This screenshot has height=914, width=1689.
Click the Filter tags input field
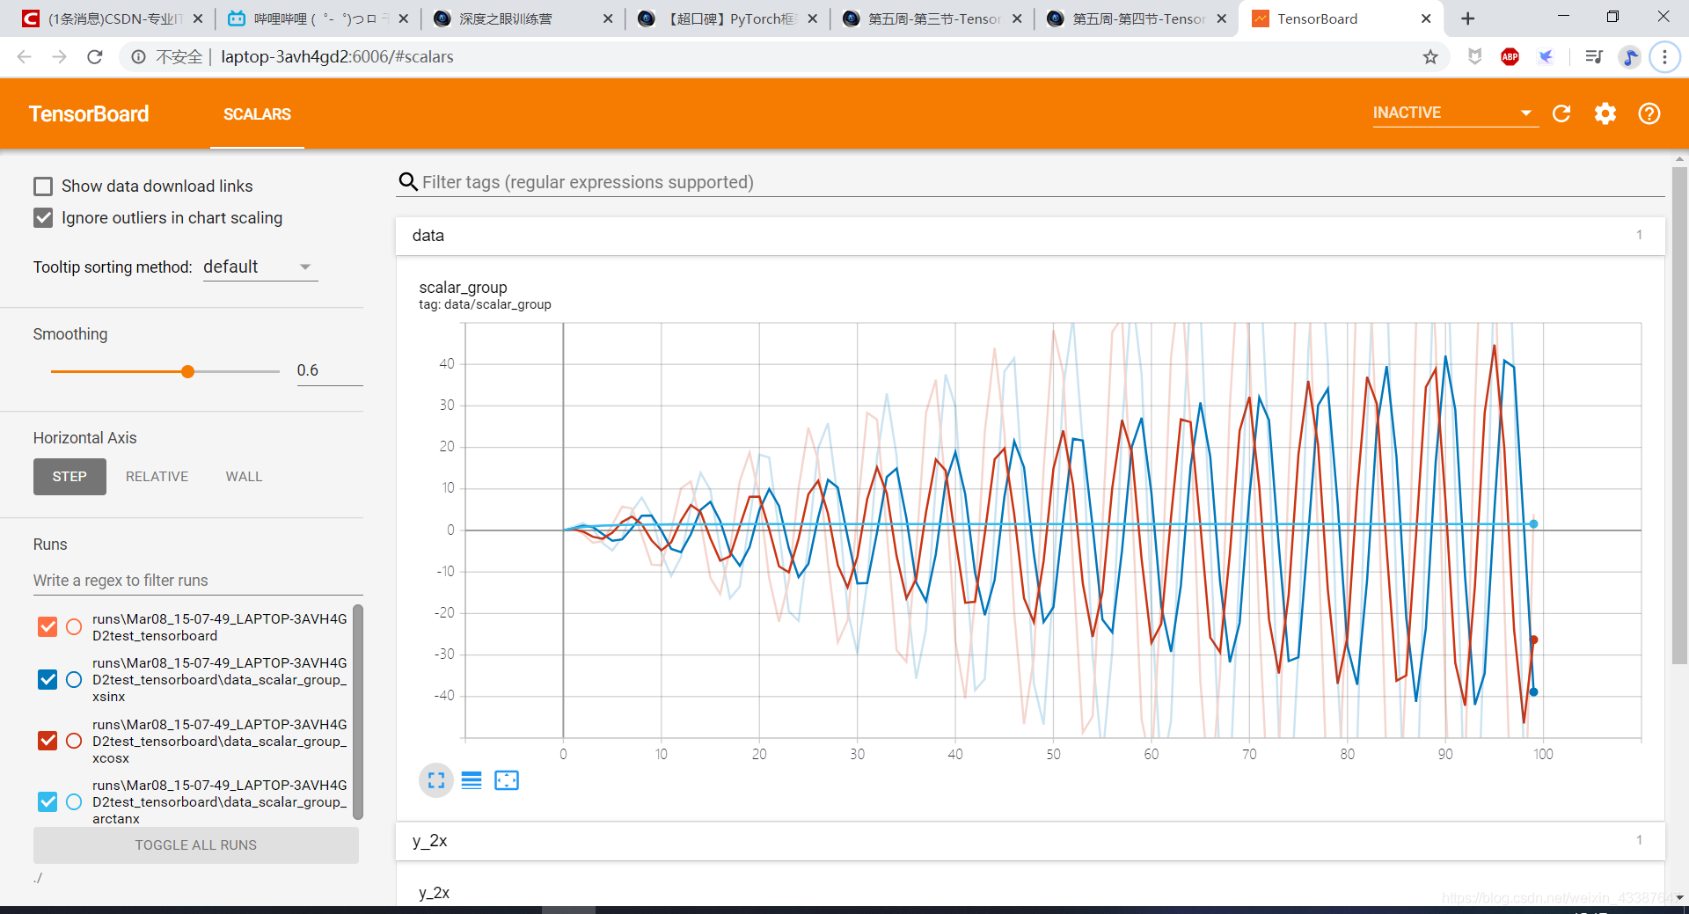1042,182
